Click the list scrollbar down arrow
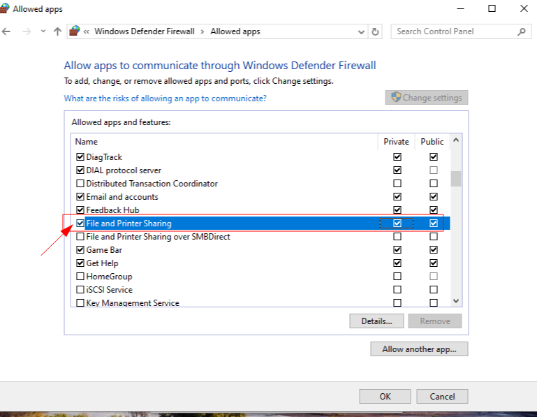The width and height of the screenshot is (537, 417). 456,301
